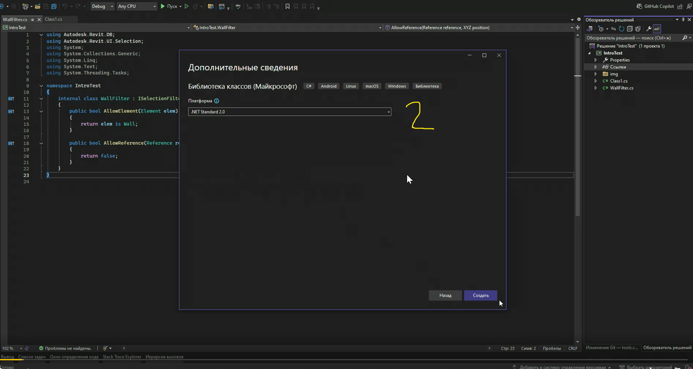Toggle Preview Selected Items in Solution Explorer
Screen dimensions: 693x369
pos(657,29)
